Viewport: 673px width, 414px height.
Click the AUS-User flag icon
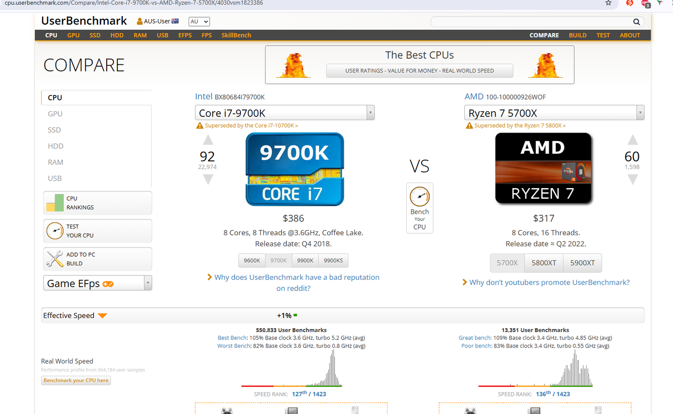[x=174, y=20]
